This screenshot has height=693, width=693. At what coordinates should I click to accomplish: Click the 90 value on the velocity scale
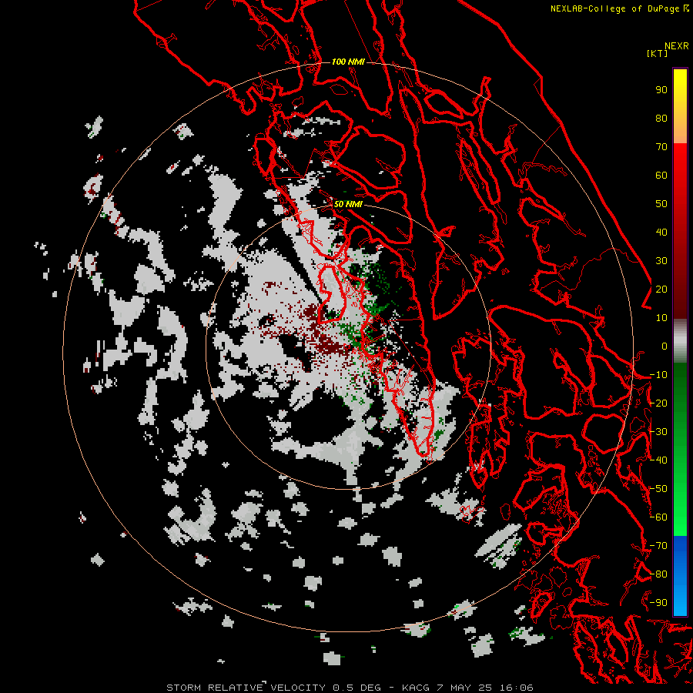pos(661,90)
